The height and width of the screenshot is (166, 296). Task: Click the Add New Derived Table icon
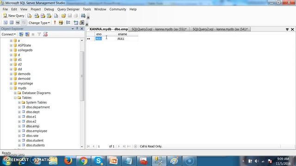[82, 23]
